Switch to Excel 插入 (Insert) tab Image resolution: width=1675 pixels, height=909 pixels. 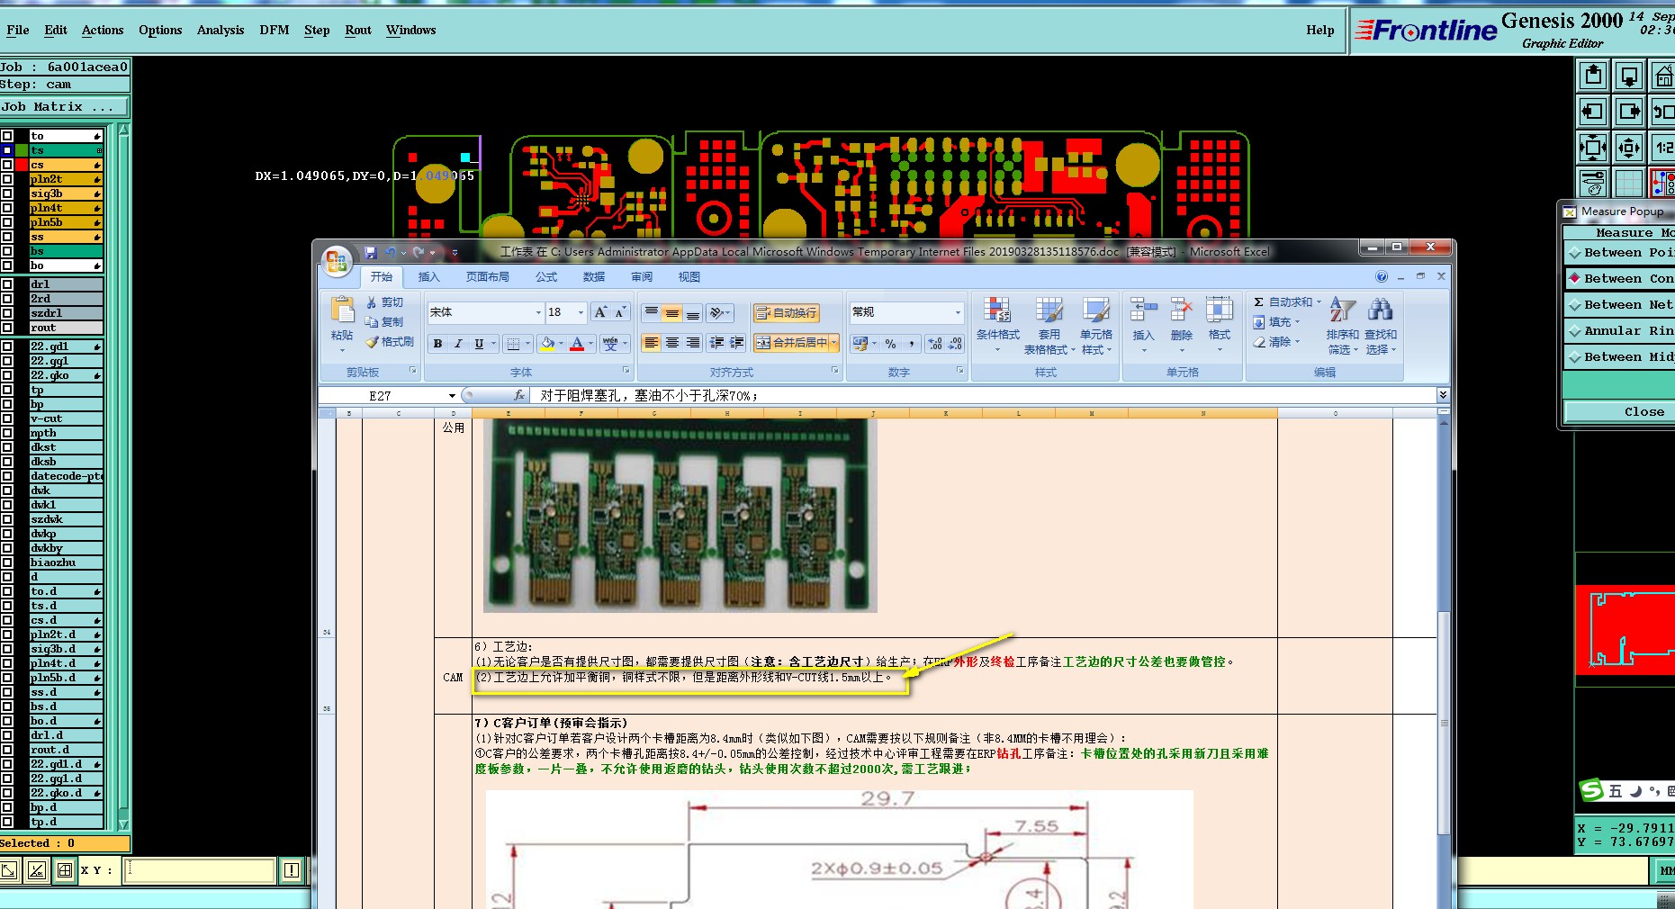(429, 277)
